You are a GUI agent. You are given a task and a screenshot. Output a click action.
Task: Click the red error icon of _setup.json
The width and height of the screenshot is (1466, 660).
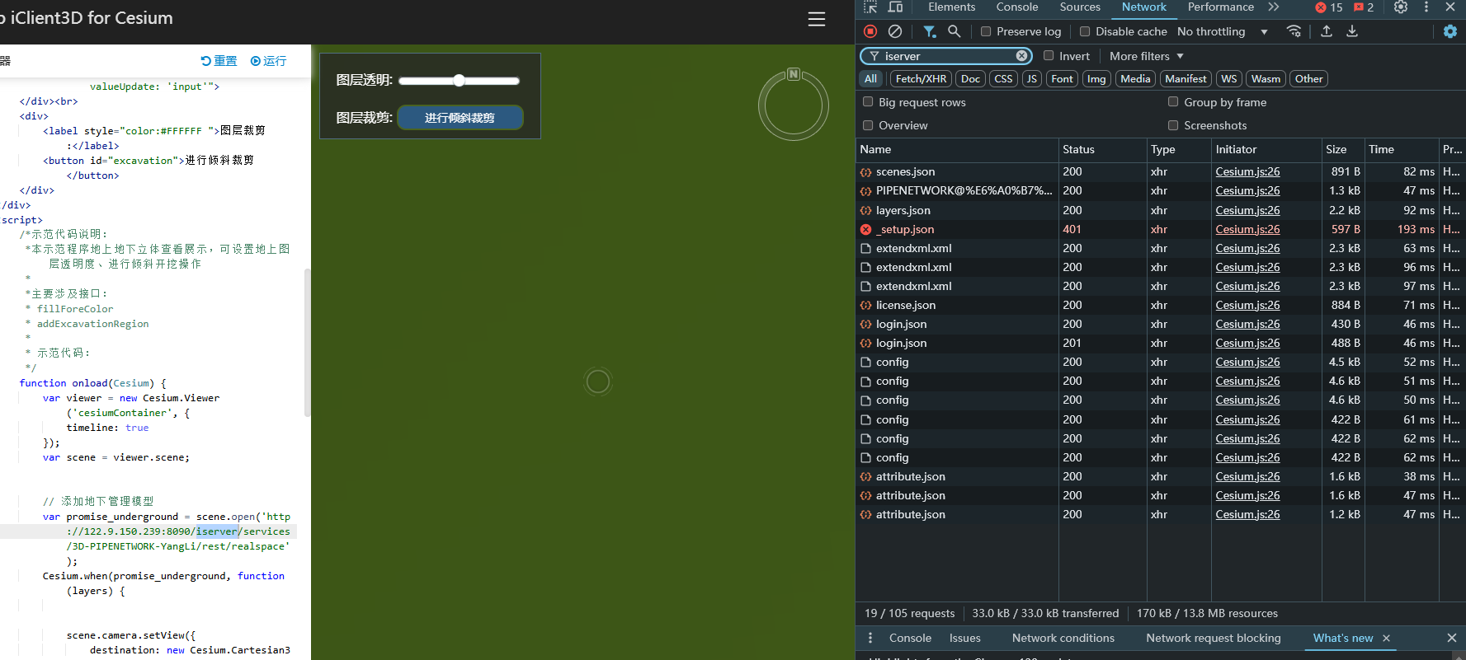click(x=865, y=229)
